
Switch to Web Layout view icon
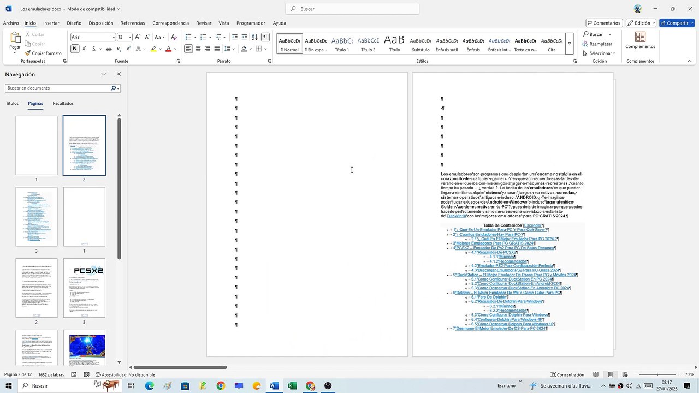(x=625, y=374)
